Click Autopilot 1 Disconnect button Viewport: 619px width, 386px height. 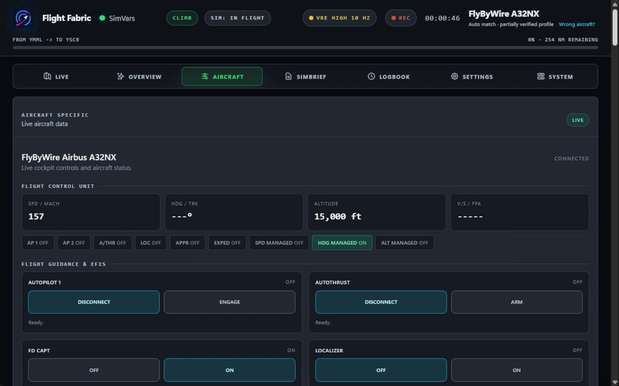(x=94, y=302)
